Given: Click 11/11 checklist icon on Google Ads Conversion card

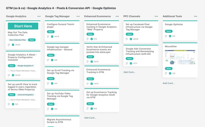Looking at the screenshot, I should [131, 63].
